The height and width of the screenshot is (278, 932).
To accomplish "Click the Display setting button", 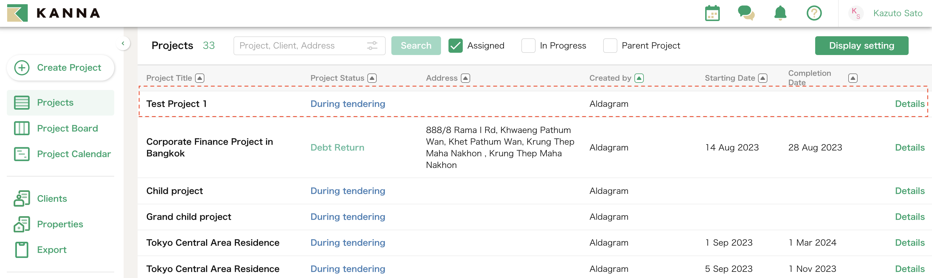I will [861, 46].
